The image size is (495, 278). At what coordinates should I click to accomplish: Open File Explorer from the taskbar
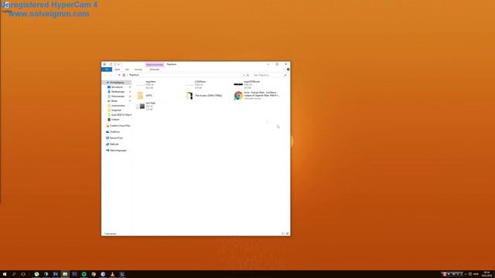65,274
